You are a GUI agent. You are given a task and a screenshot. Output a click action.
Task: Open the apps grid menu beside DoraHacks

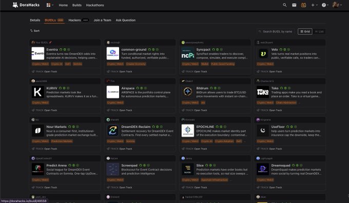50,5
